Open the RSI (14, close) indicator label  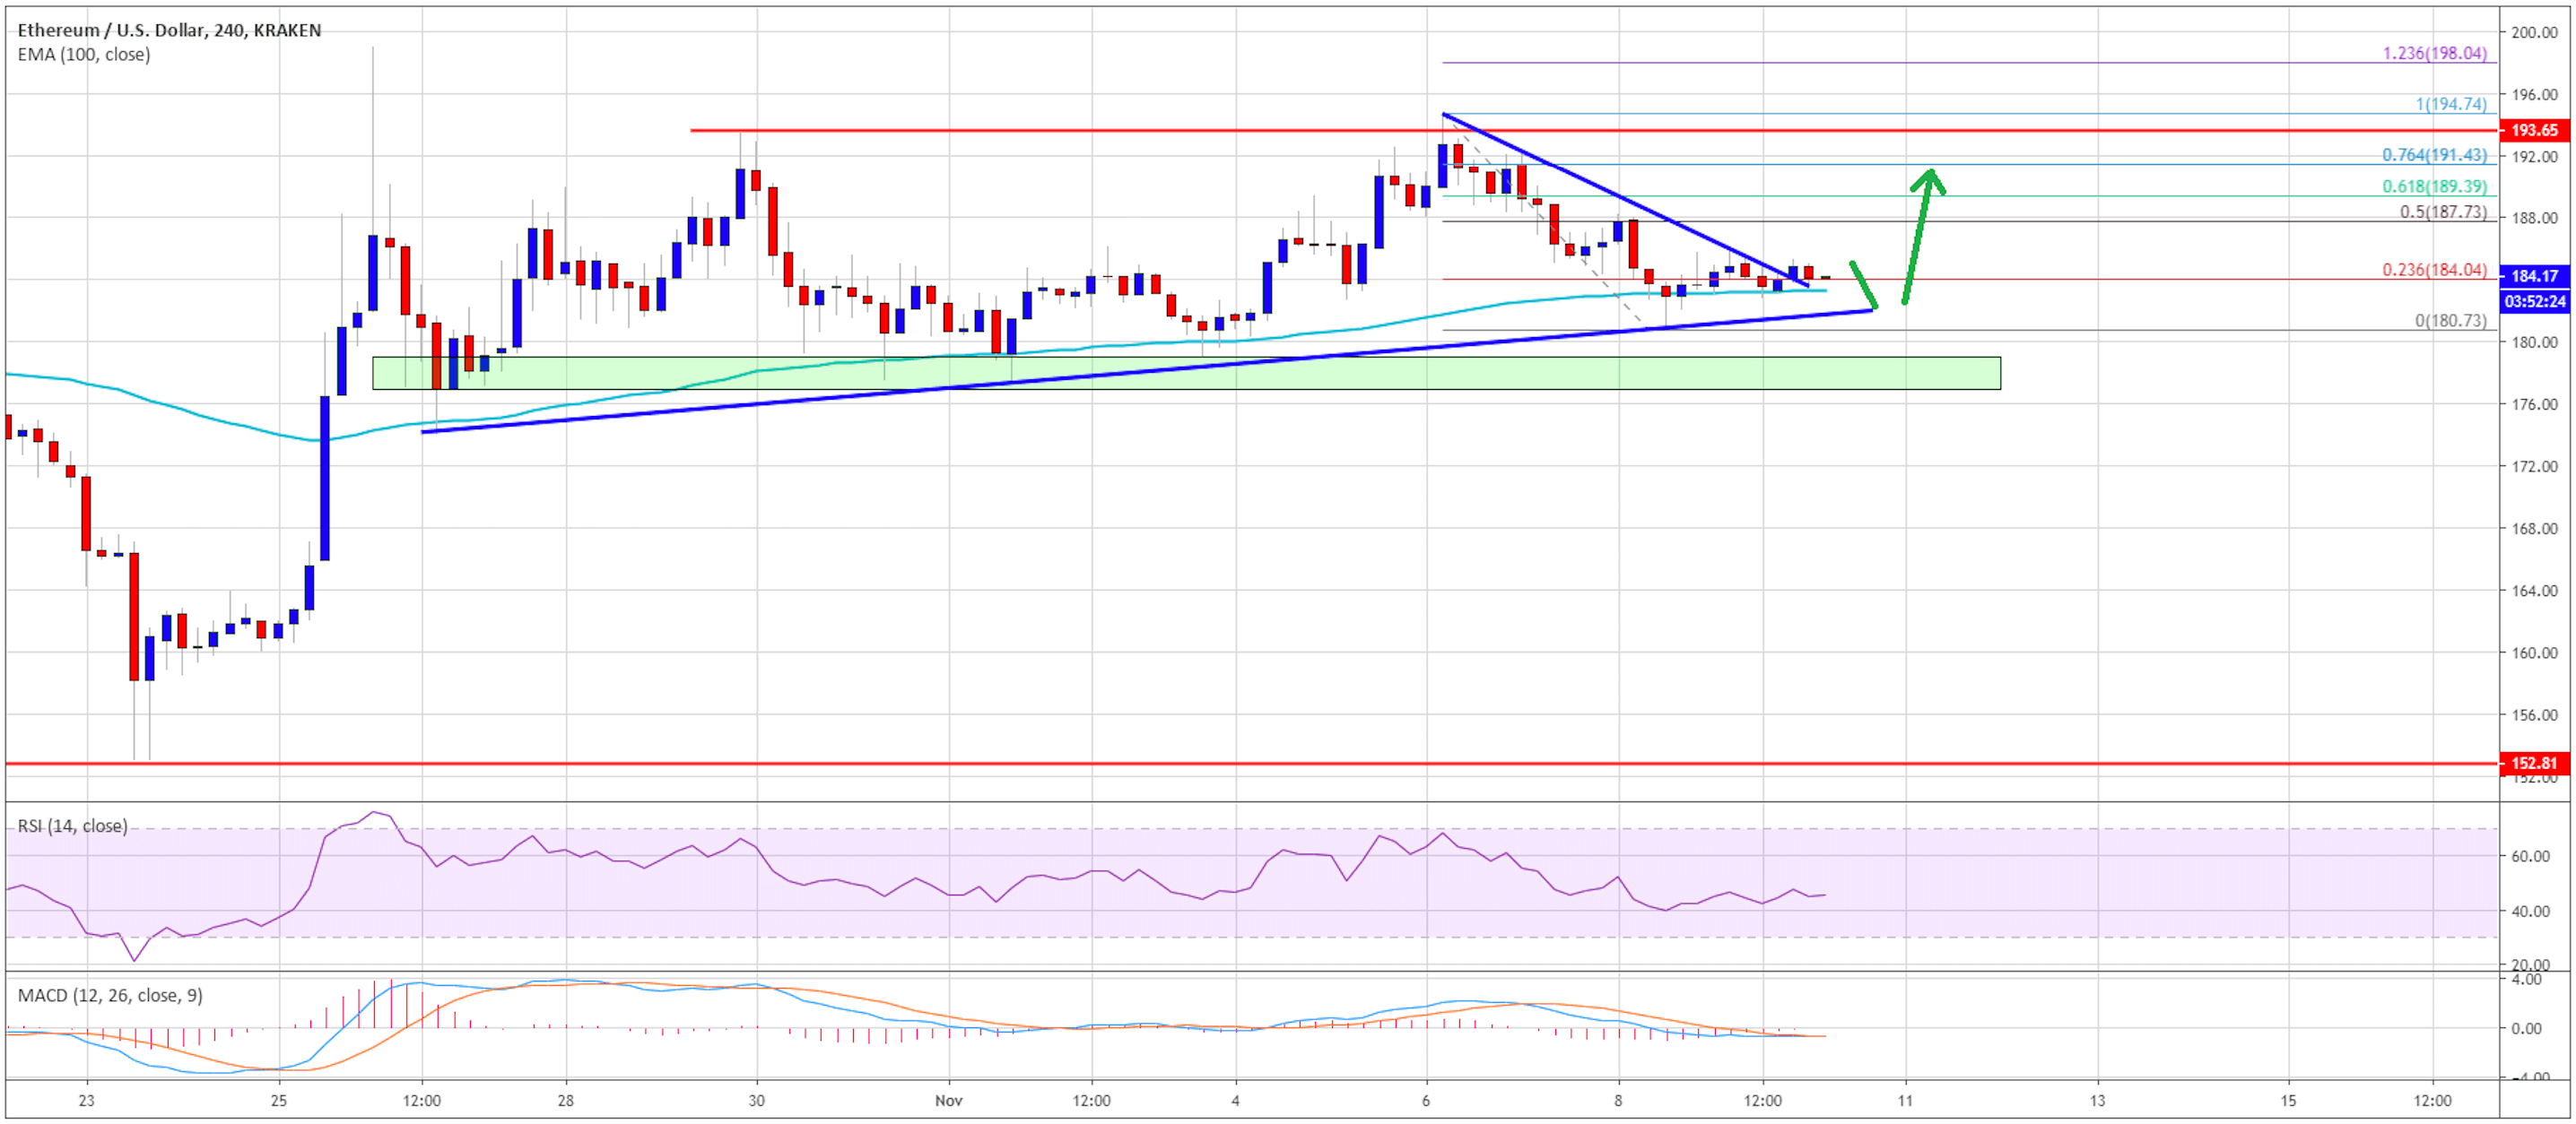[x=72, y=826]
